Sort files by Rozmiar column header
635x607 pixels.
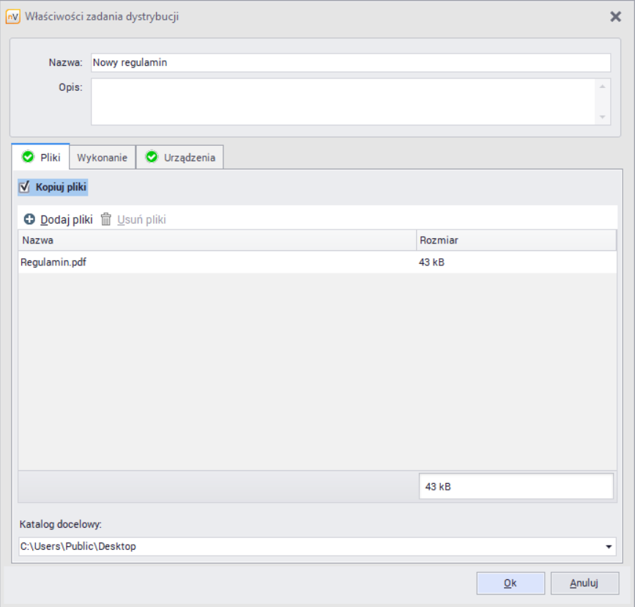[x=515, y=240]
